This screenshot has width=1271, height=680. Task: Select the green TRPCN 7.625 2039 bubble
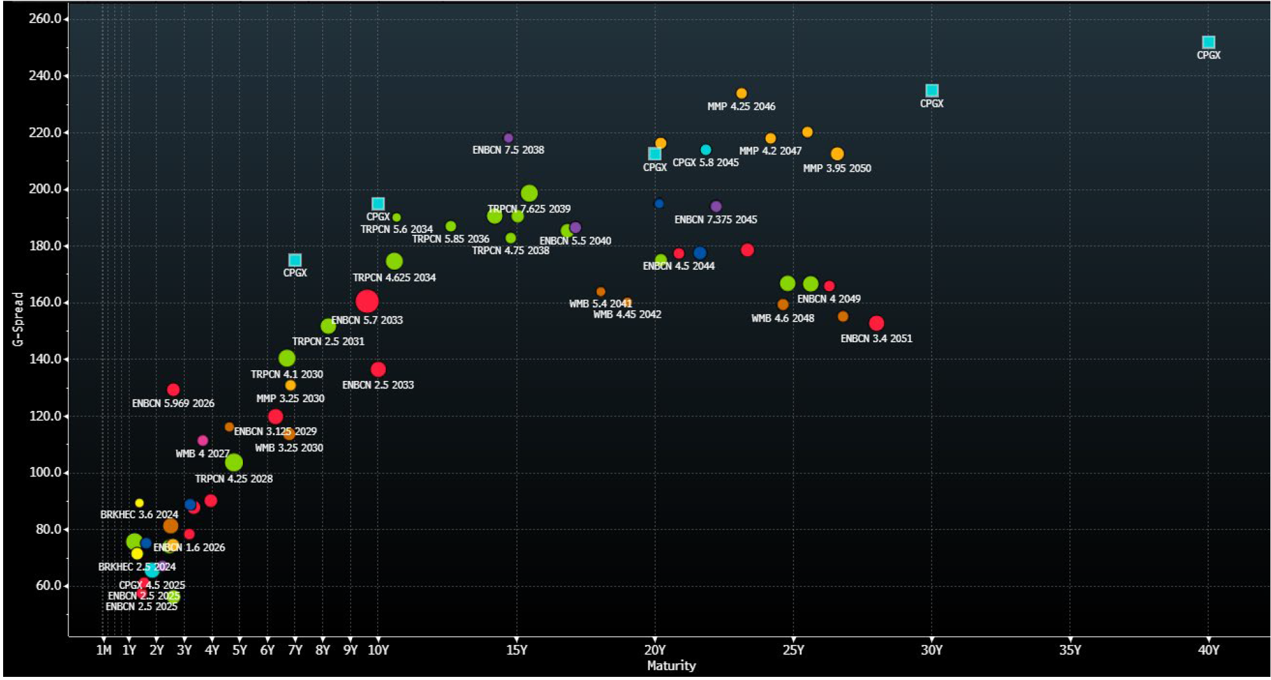[529, 192]
